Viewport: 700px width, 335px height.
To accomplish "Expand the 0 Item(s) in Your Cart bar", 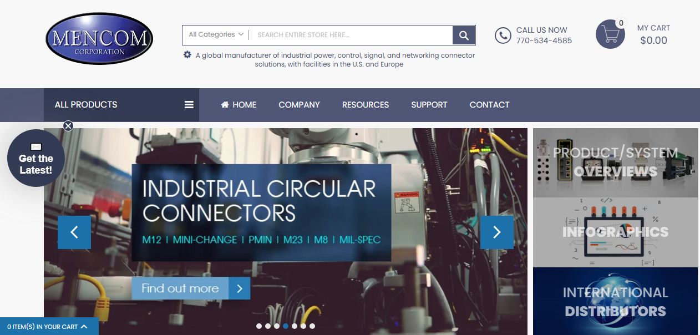I will pyautogui.click(x=49, y=327).
